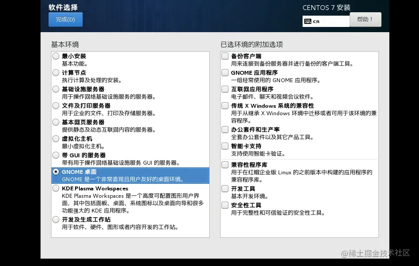Choose the 基础设施服务器 environment
419x266 pixels.
coord(56,89)
